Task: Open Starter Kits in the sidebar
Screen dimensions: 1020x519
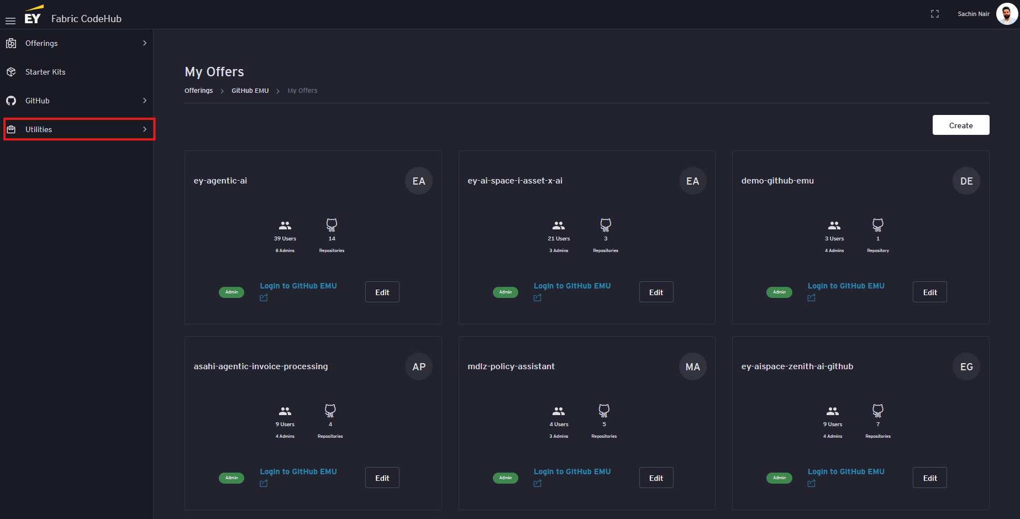Action: click(x=45, y=72)
